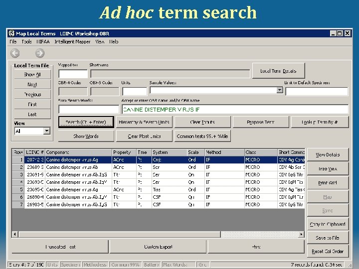
Task: Click the Battery status bar panel
Action: coord(152,265)
